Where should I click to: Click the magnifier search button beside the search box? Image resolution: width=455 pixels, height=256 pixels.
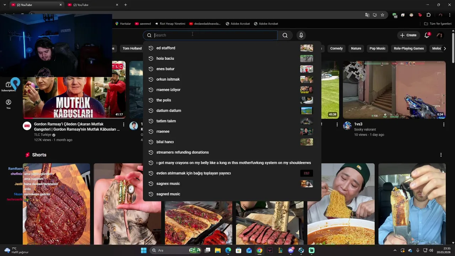point(285,35)
